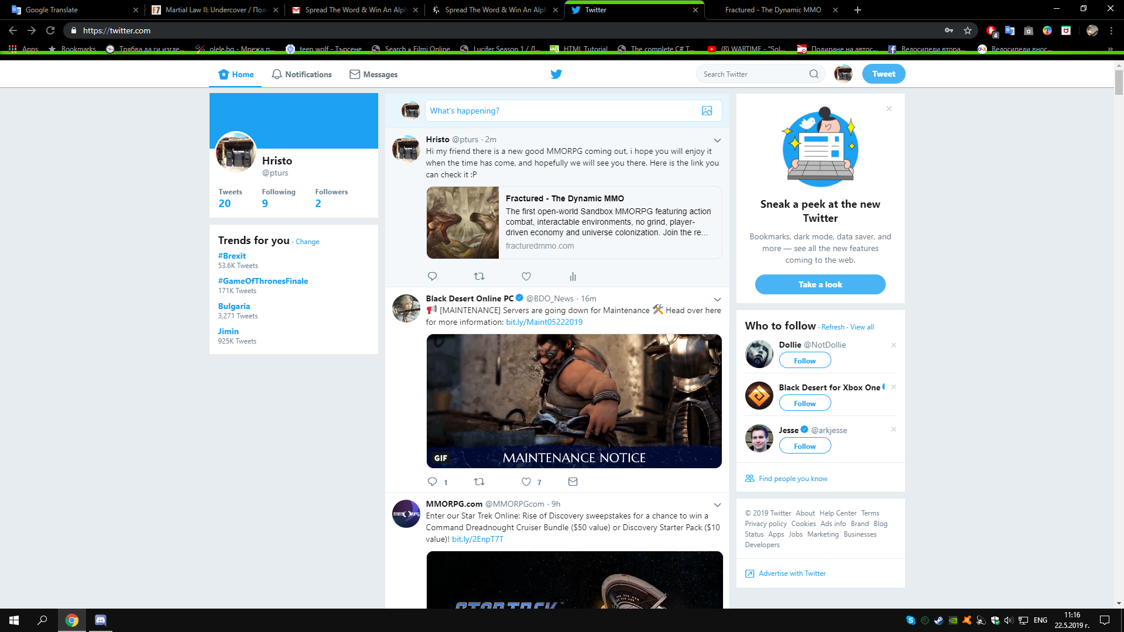The height and width of the screenshot is (632, 1124).
Task: Bookmark this page with star icon
Action: pyautogui.click(x=968, y=30)
